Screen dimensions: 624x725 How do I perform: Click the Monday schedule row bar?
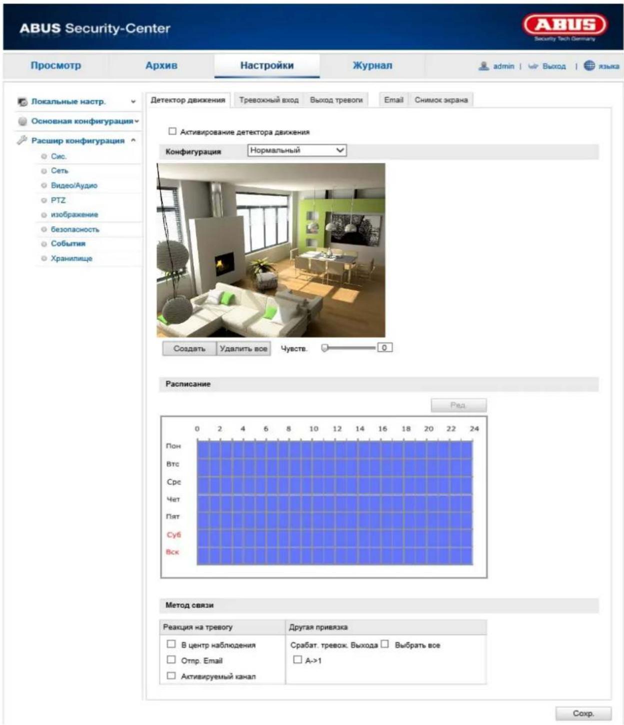point(334,450)
